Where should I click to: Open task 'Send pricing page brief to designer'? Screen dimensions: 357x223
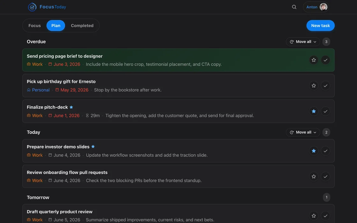(x=65, y=56)
